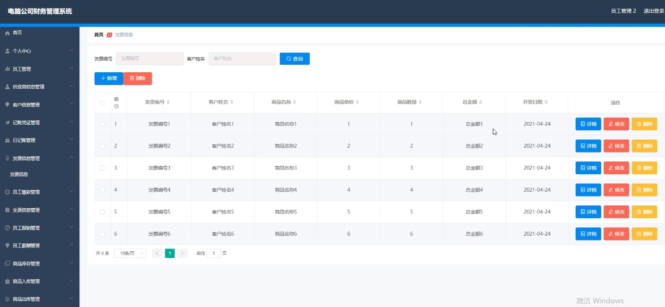Open the 员工报销管理 menu label
Viewport: 665px width, 307px height.
pyautogui.click(x=26, y=228)
